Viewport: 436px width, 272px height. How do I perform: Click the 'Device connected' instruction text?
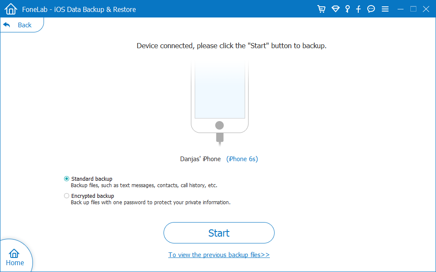231,46
